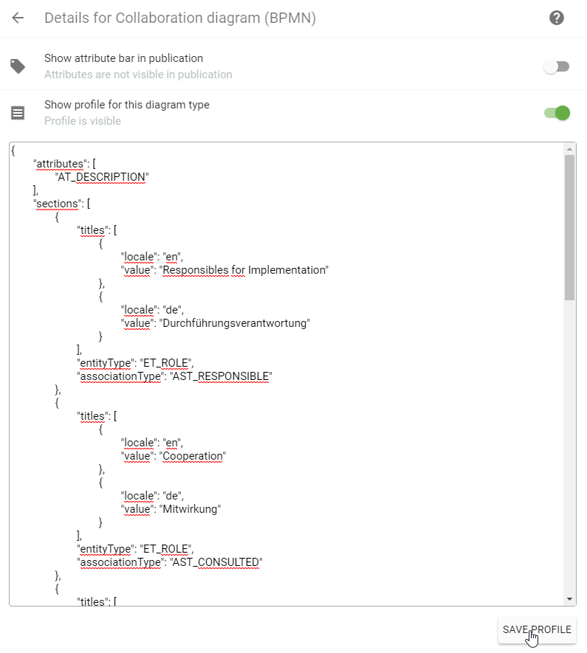Image resolution: width=587 pixels, height=653 pixels.
Task: Click the scrollbar down arrow in the editor
Action: coord(570,599)
